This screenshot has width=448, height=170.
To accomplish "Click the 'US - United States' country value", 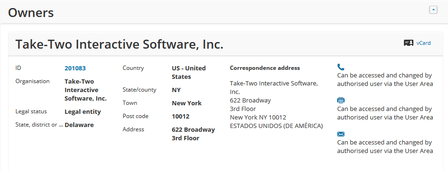I will point(189,72).
